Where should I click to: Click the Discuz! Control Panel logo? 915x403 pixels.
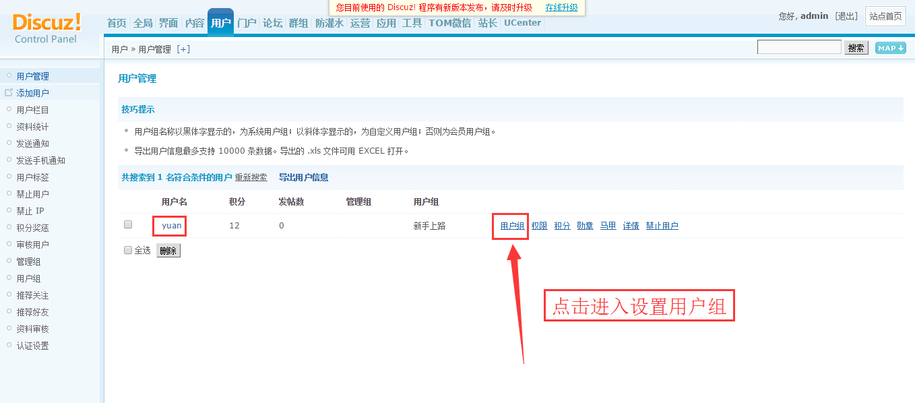pos(46,28)
